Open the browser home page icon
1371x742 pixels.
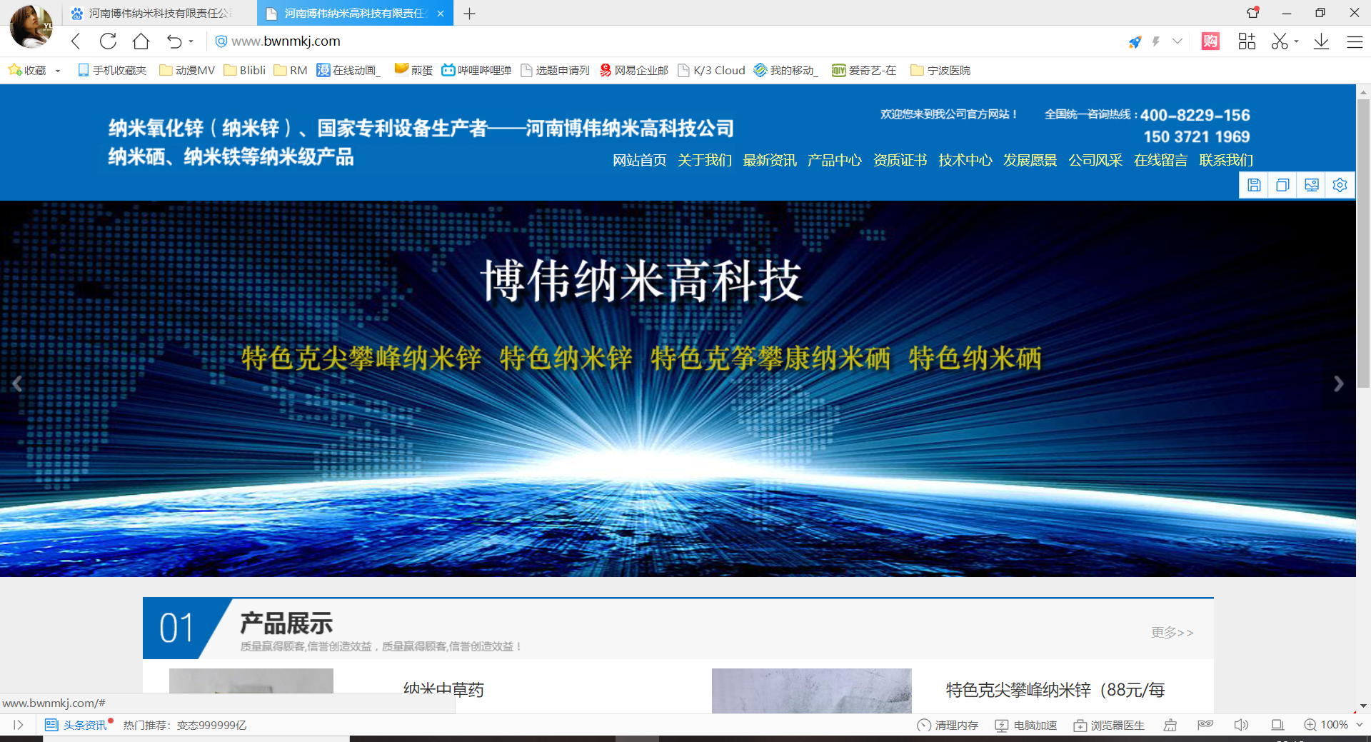[141, 41]
